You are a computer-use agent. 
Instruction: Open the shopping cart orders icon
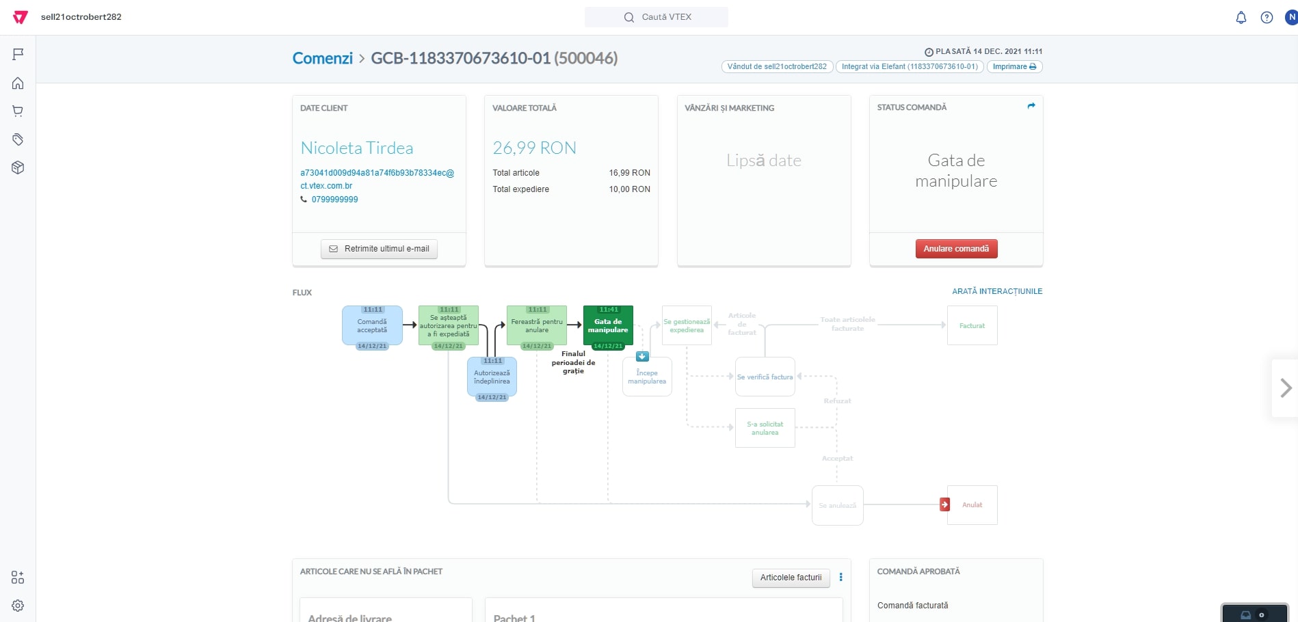(18, 111)
